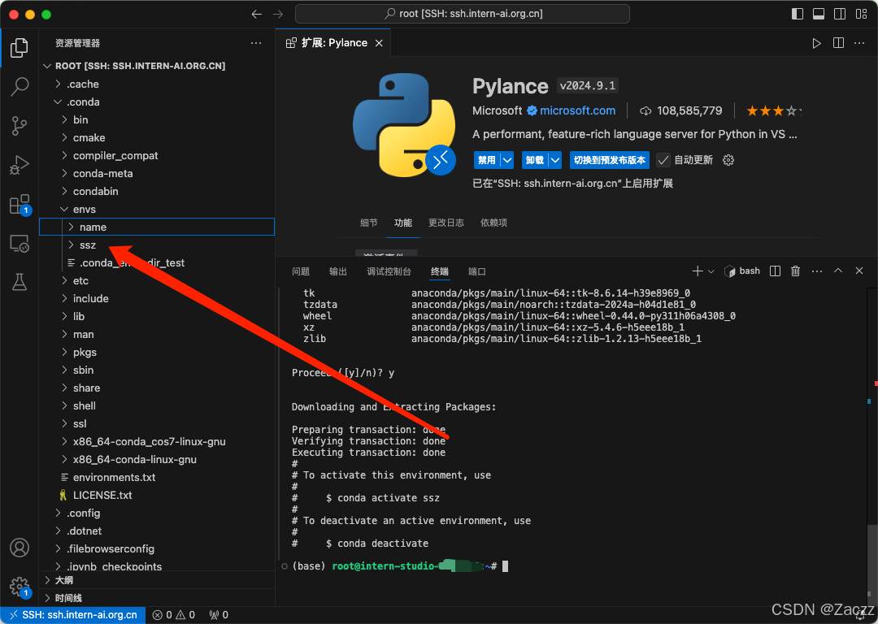The height and width of the screenshot is (624, 878).
Task: Switch to the Ports panel tab
Action: [x=477, y=271]
